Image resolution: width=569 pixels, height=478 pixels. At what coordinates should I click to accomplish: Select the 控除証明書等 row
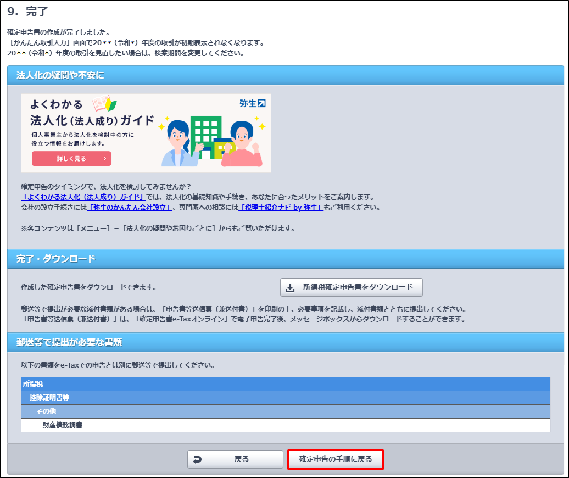tap(285, 397)
